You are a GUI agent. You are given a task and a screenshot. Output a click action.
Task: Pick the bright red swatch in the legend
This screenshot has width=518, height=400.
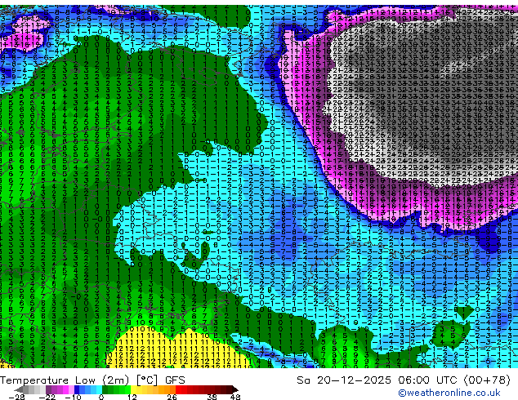click(x=178, y=389)
